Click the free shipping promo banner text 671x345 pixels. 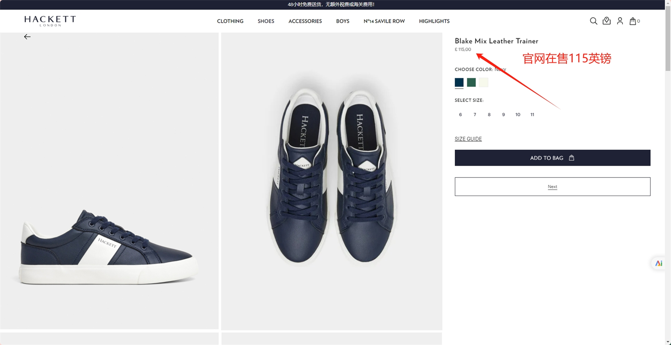coord(331,5)
